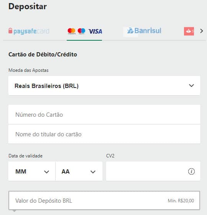Click the Depositar heading
Screen dimensions: 207x215
click(28, 7)
